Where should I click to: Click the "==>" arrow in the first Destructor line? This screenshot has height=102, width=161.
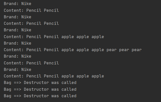point(18,83)
